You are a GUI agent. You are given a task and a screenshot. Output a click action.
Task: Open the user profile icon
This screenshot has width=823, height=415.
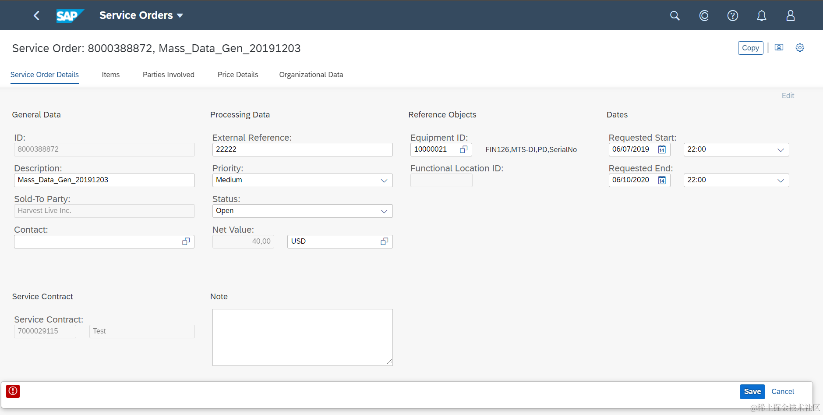pyautogui.click(x=791, y=16)
